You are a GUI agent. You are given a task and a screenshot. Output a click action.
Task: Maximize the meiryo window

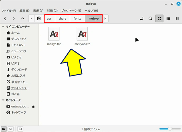[172, 4]
